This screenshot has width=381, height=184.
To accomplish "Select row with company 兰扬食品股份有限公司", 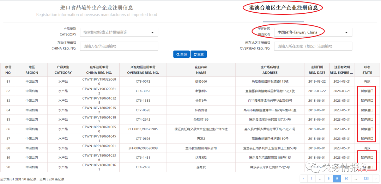I will coord(201,148).
